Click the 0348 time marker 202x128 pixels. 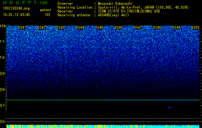coord(157,28)
